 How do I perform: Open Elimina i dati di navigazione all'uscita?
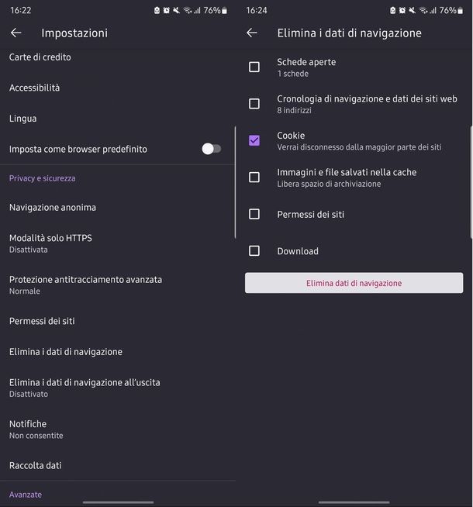coord(117,388)
